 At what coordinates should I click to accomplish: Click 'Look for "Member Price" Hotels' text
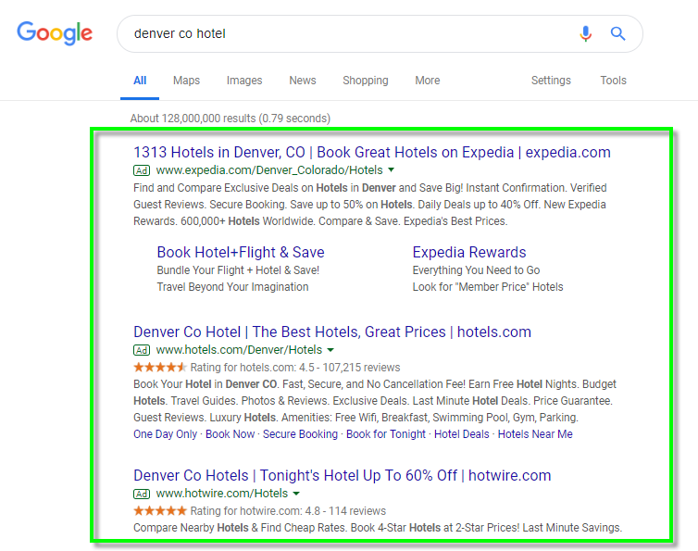coord(488,287)
